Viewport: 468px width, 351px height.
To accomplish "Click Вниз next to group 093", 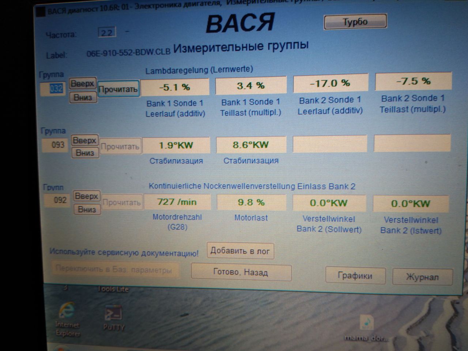I will point(85,153).
